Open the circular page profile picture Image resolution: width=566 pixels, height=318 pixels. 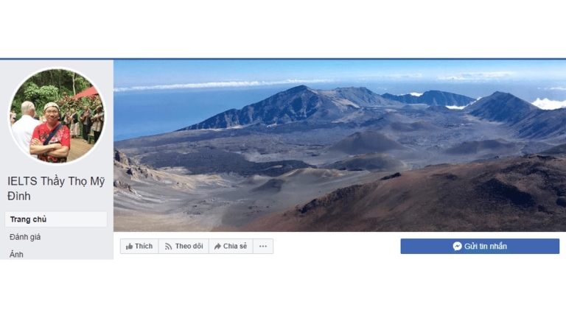pyautogui.click(x=57, y=116)
